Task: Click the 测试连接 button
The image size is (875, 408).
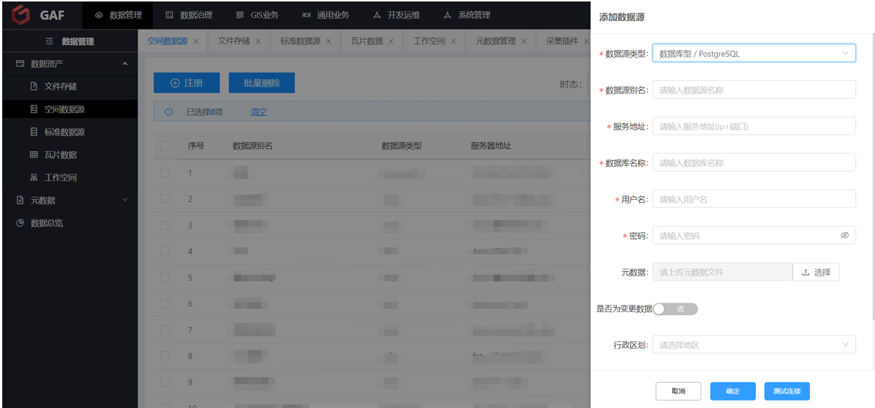Action: (787, 392)
